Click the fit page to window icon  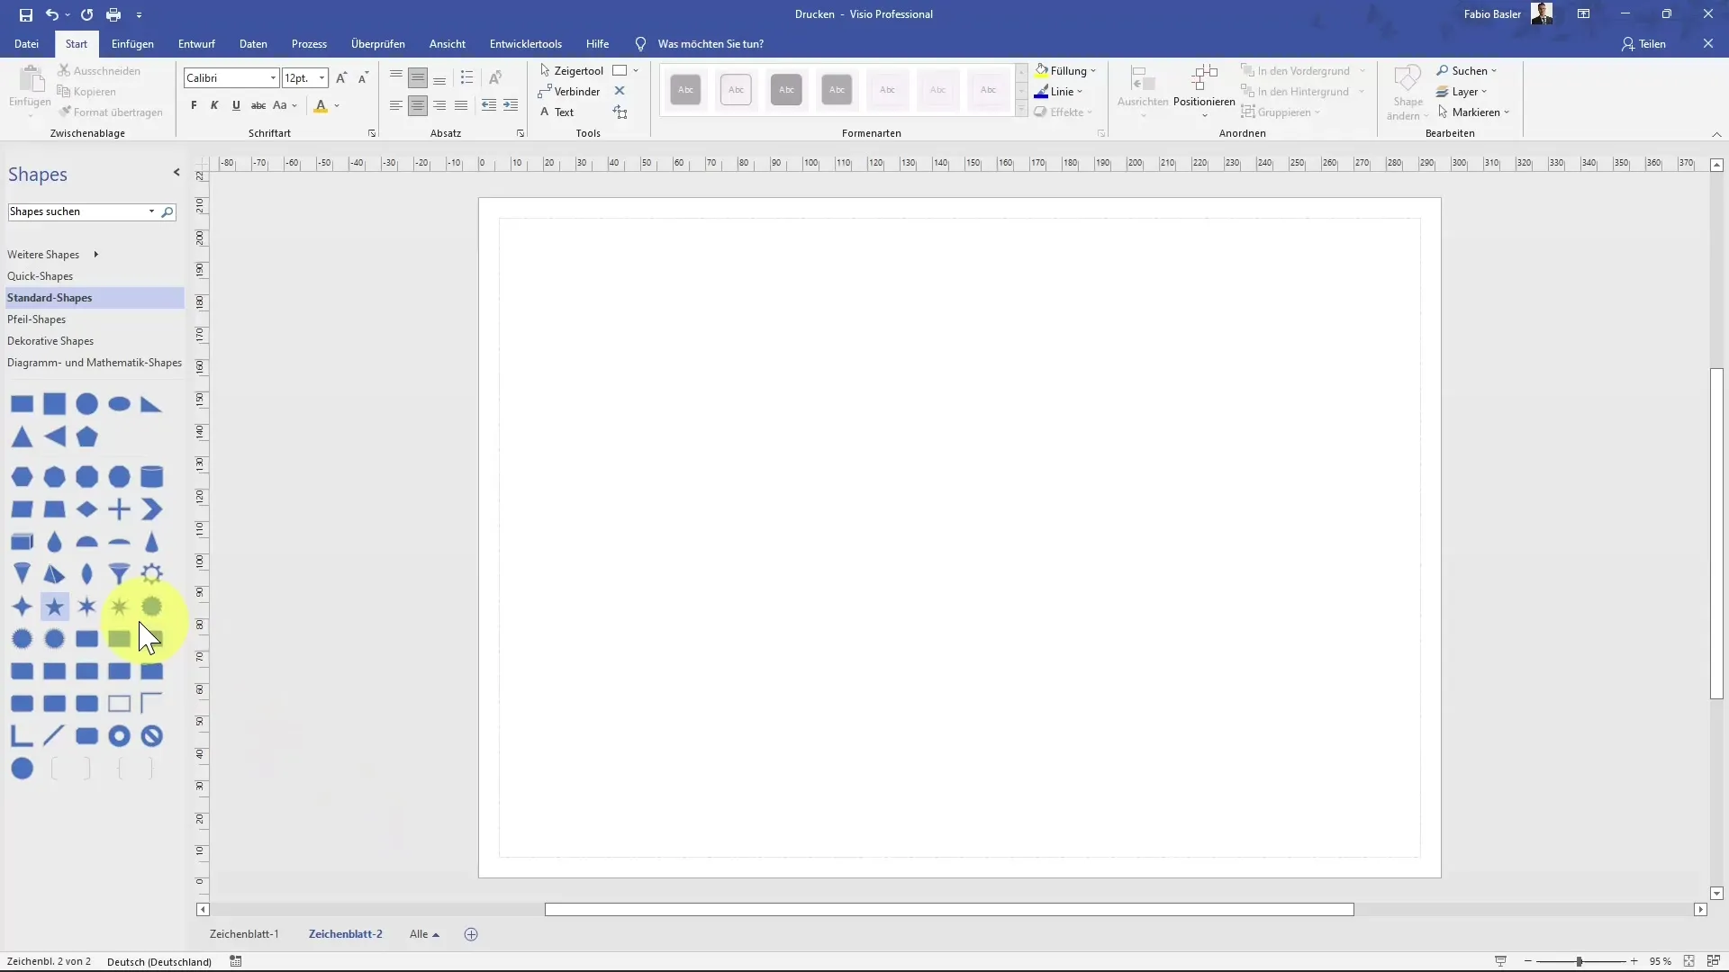pos(1689,961)
